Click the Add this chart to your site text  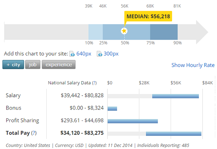point(36,54)
